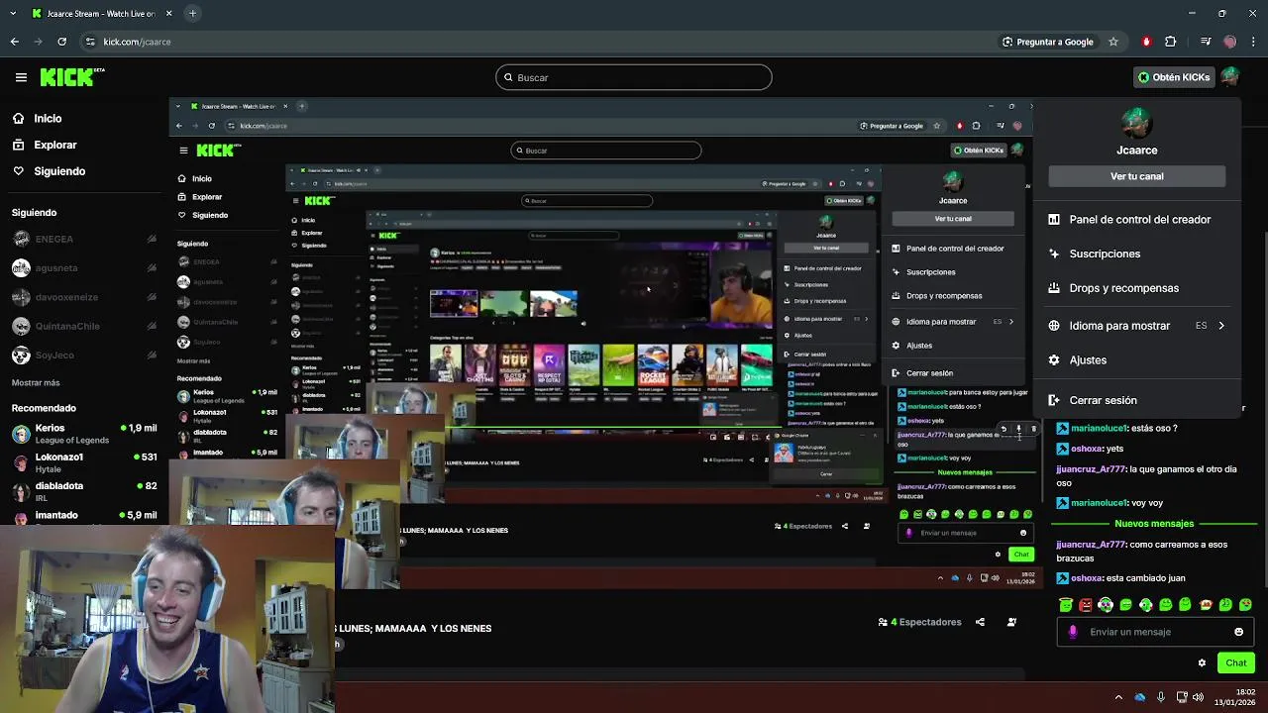Image resolution: width=1268 pixels, height=713 pixels.
Task: Toggle notifications bell for ENEGEA
Action: pyautogui.click(x=152, y=239)
